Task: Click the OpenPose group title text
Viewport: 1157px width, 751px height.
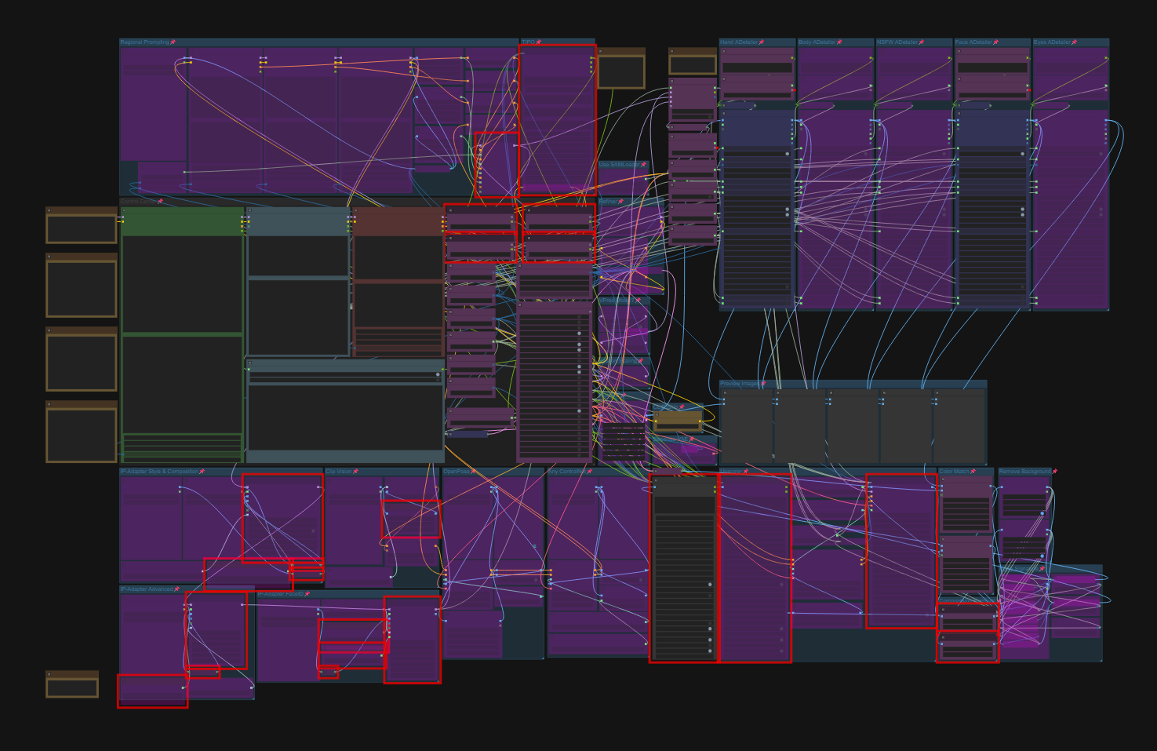Action: coord(457,472)
